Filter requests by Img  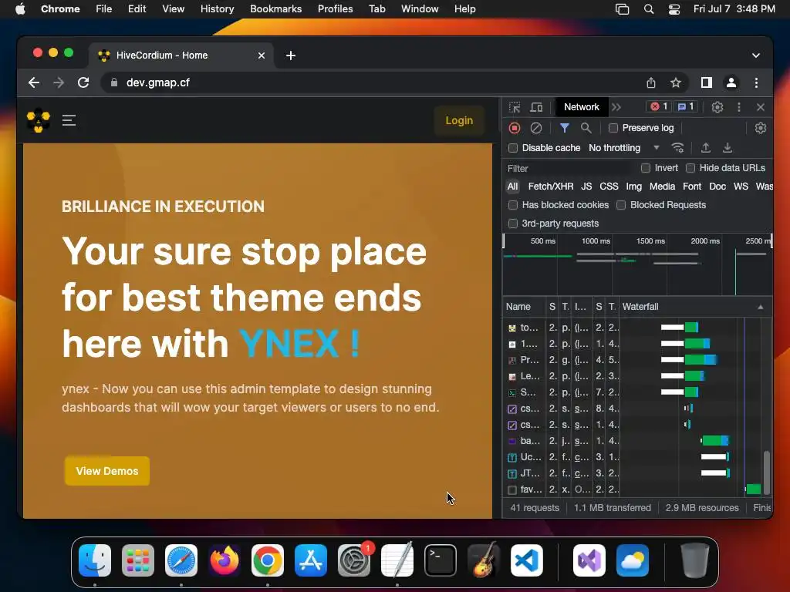pyautogui.click(x=634, y=187)
